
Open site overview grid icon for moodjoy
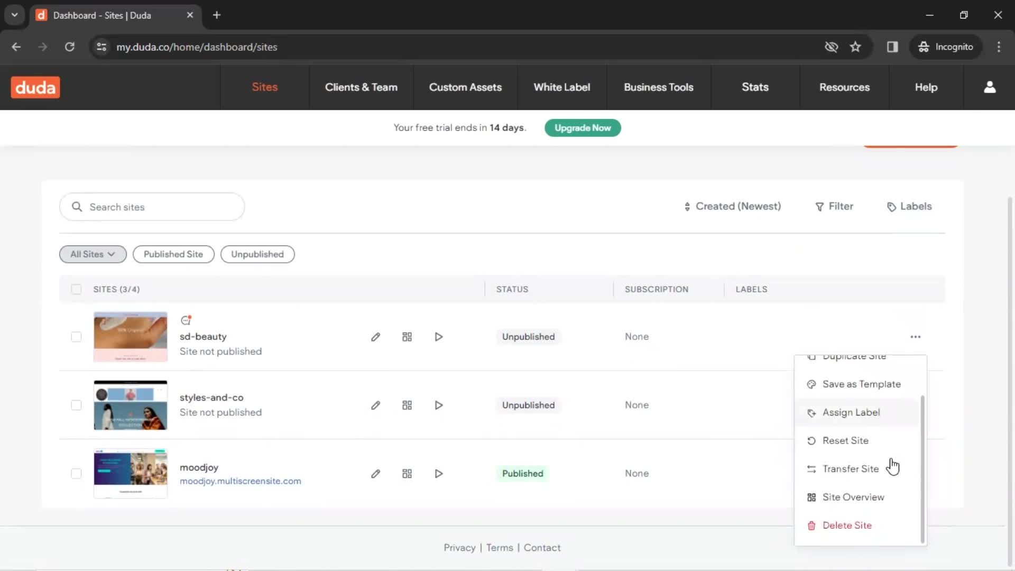(x=407, y=474)
